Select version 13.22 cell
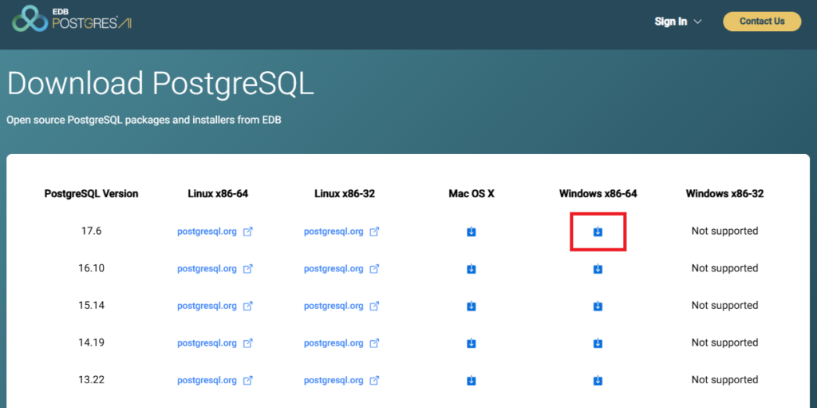Image resolution: width=817 pixels, height=408 pixels. (92, 380)
